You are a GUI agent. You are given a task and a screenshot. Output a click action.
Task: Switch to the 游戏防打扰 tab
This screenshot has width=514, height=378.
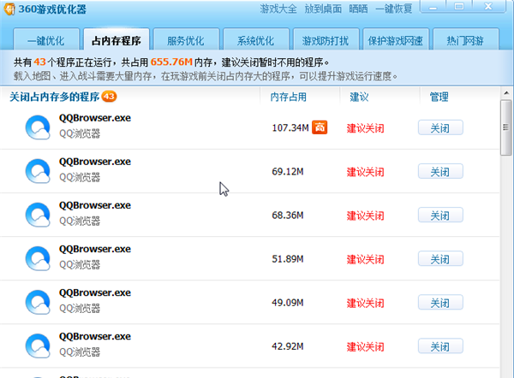326,40
